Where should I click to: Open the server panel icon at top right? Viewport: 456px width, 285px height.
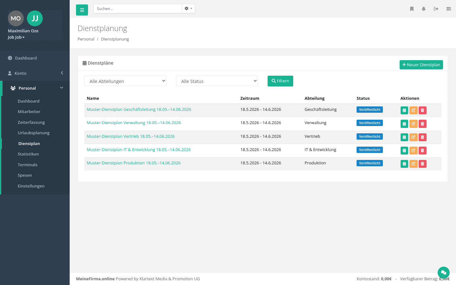[449, 9]
